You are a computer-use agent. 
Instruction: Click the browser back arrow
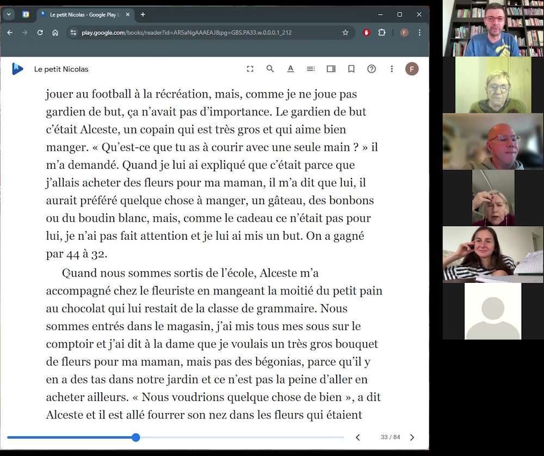click(x=10, y=33)
